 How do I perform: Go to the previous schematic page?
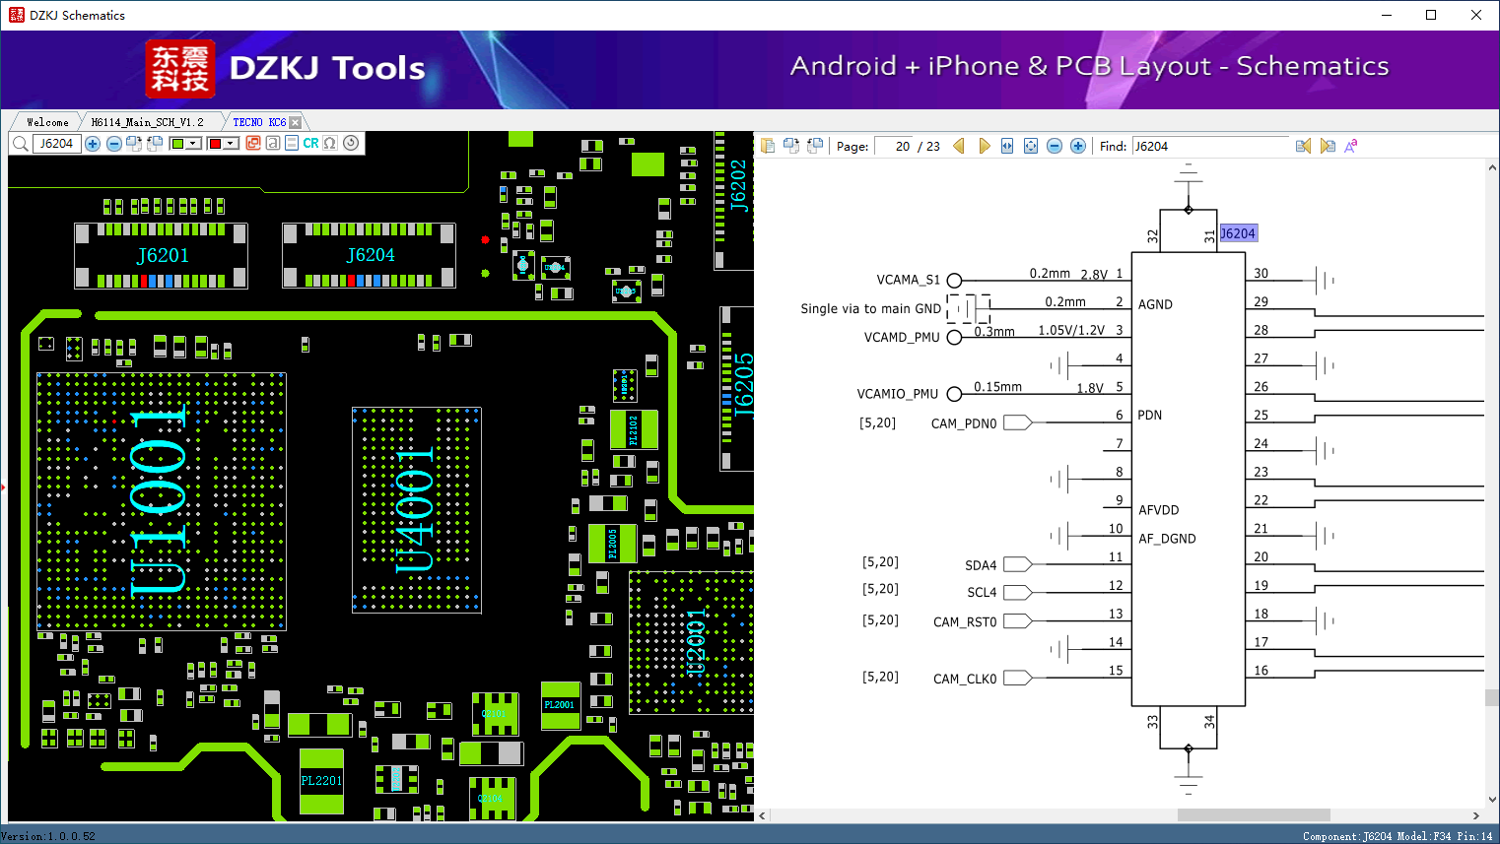(x=959, y=146)
